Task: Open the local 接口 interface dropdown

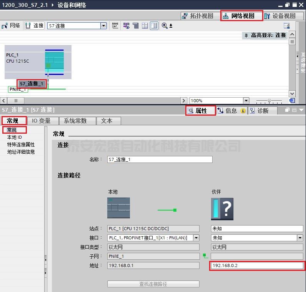Action: [196, 238]
